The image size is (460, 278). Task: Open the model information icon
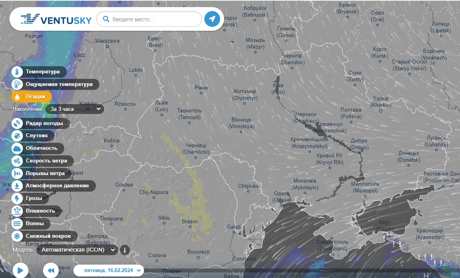(x=125, y=250)
